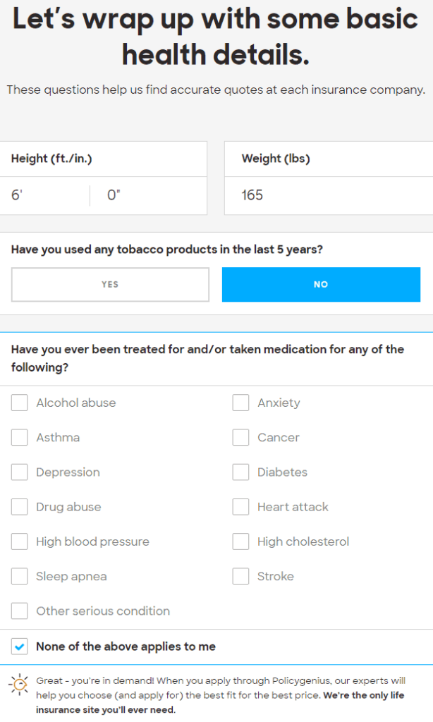Check the Cancer option

coord(240,437)
